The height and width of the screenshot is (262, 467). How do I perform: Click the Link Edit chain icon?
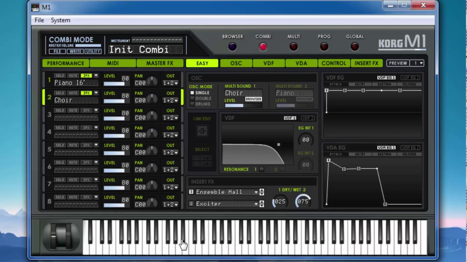[202, 131]
